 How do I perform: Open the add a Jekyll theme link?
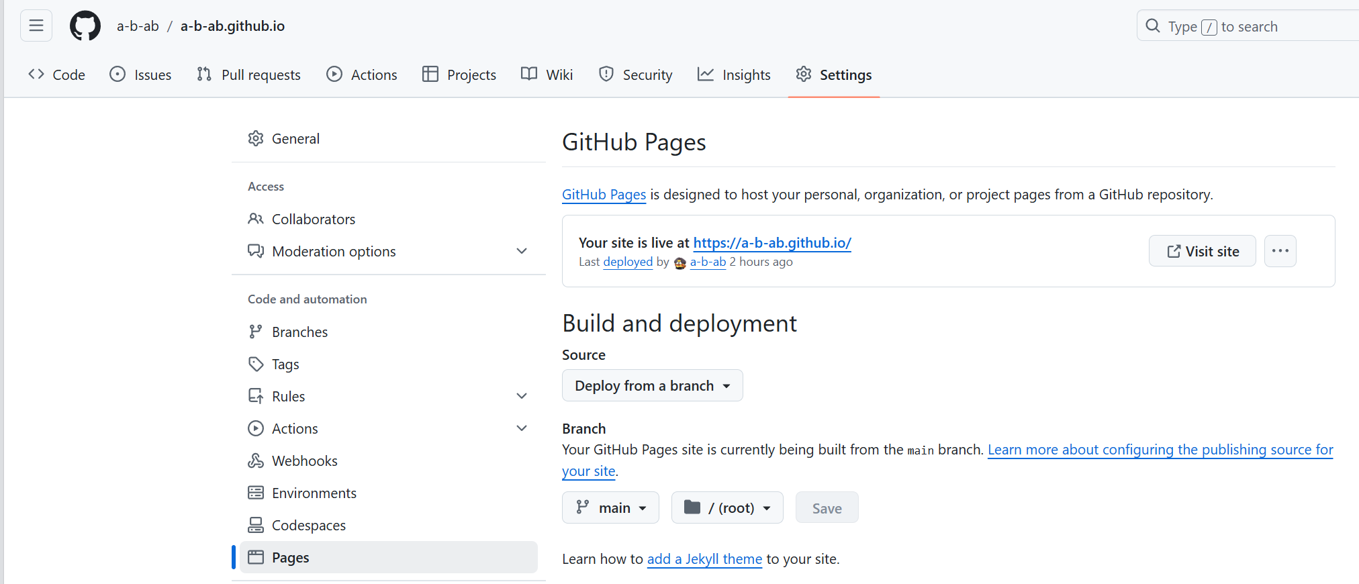[704, 558]
